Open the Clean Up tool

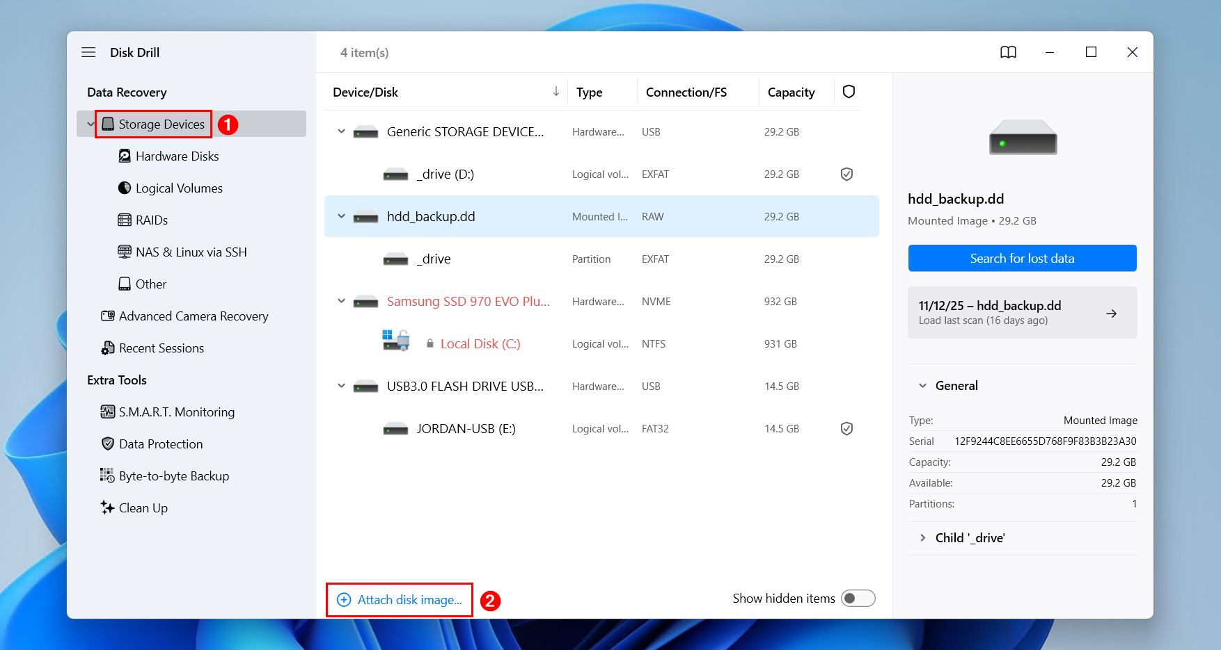[143, 507]
